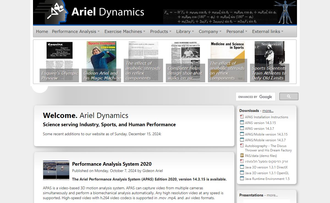
Task: Download APAS/Mobile version 14.3.7
Action: pos(265,140)
